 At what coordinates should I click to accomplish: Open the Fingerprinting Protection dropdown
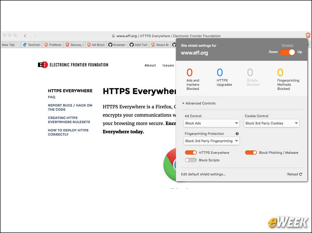pyautogui.click(x=212, y=141)
